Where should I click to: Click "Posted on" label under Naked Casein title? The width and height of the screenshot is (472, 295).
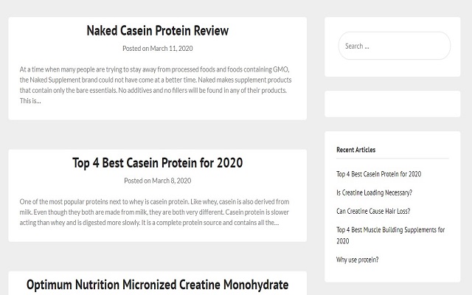coord(136,49)
